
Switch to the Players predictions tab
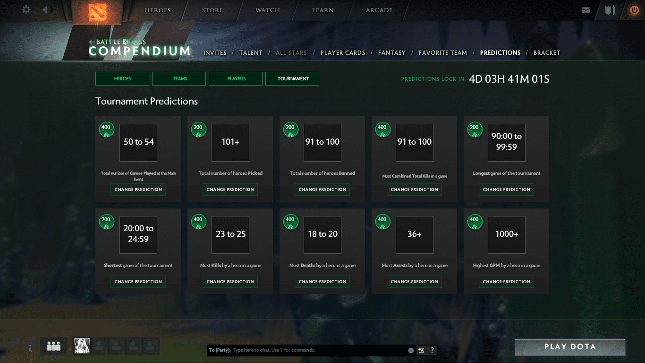[236, 78]
